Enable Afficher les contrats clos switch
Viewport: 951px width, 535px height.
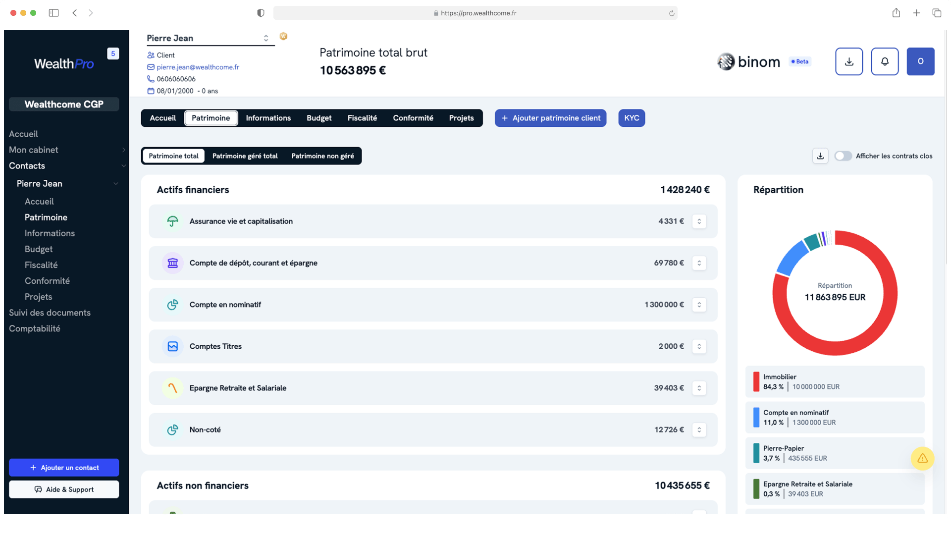click(843, 156)
